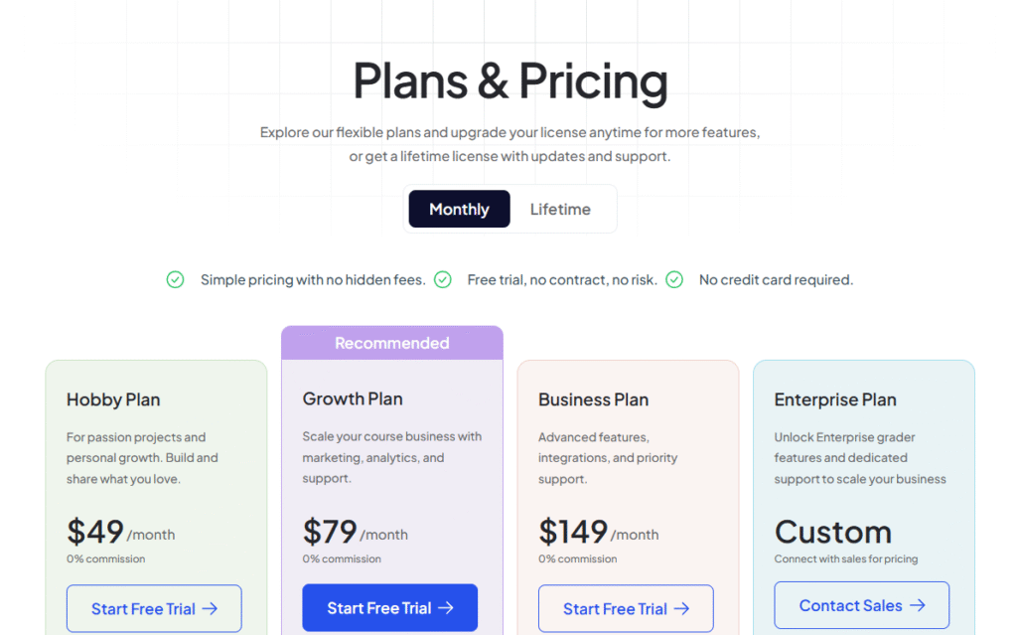This screenshot has width=1017, height=635.
Task: Select the Growth Plan heading
Action: pyautogui.click(x=353, y=398)
